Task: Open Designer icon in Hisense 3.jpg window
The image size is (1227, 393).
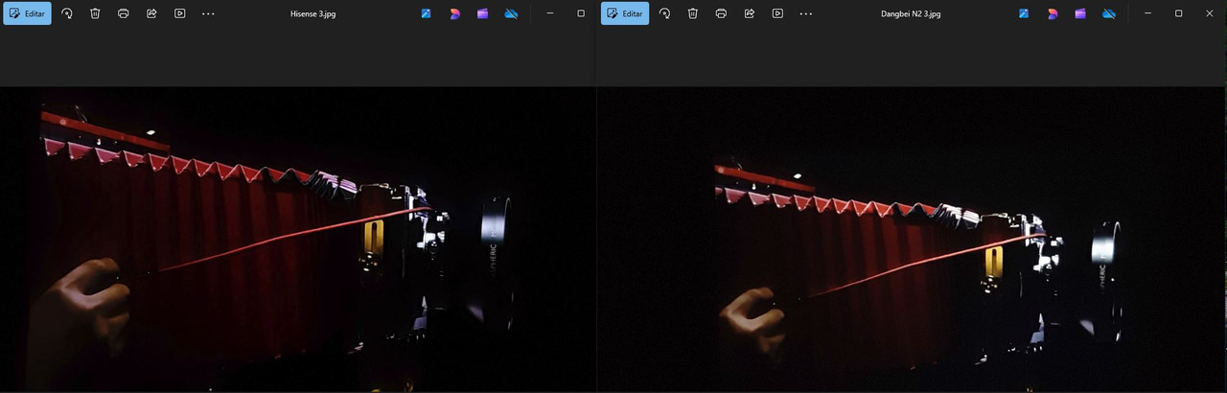Action: click(454, 13)
